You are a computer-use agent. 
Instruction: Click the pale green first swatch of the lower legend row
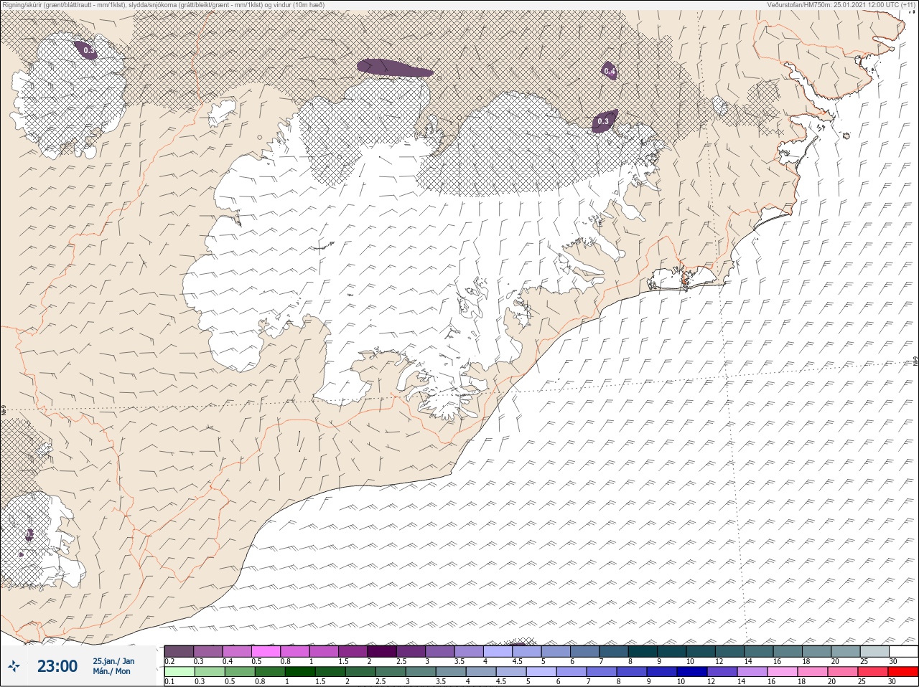point(179,672)
